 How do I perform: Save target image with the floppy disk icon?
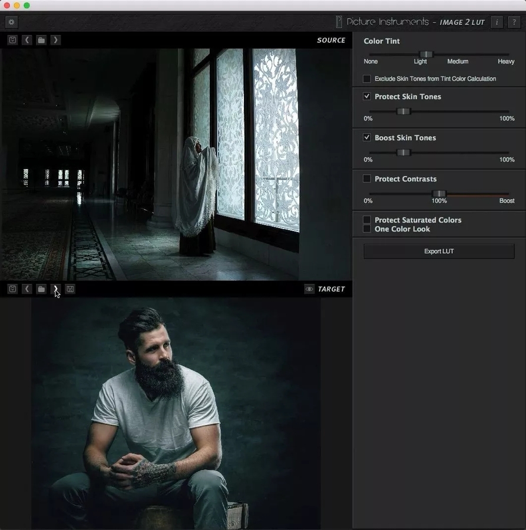click(x=70, y=289)
